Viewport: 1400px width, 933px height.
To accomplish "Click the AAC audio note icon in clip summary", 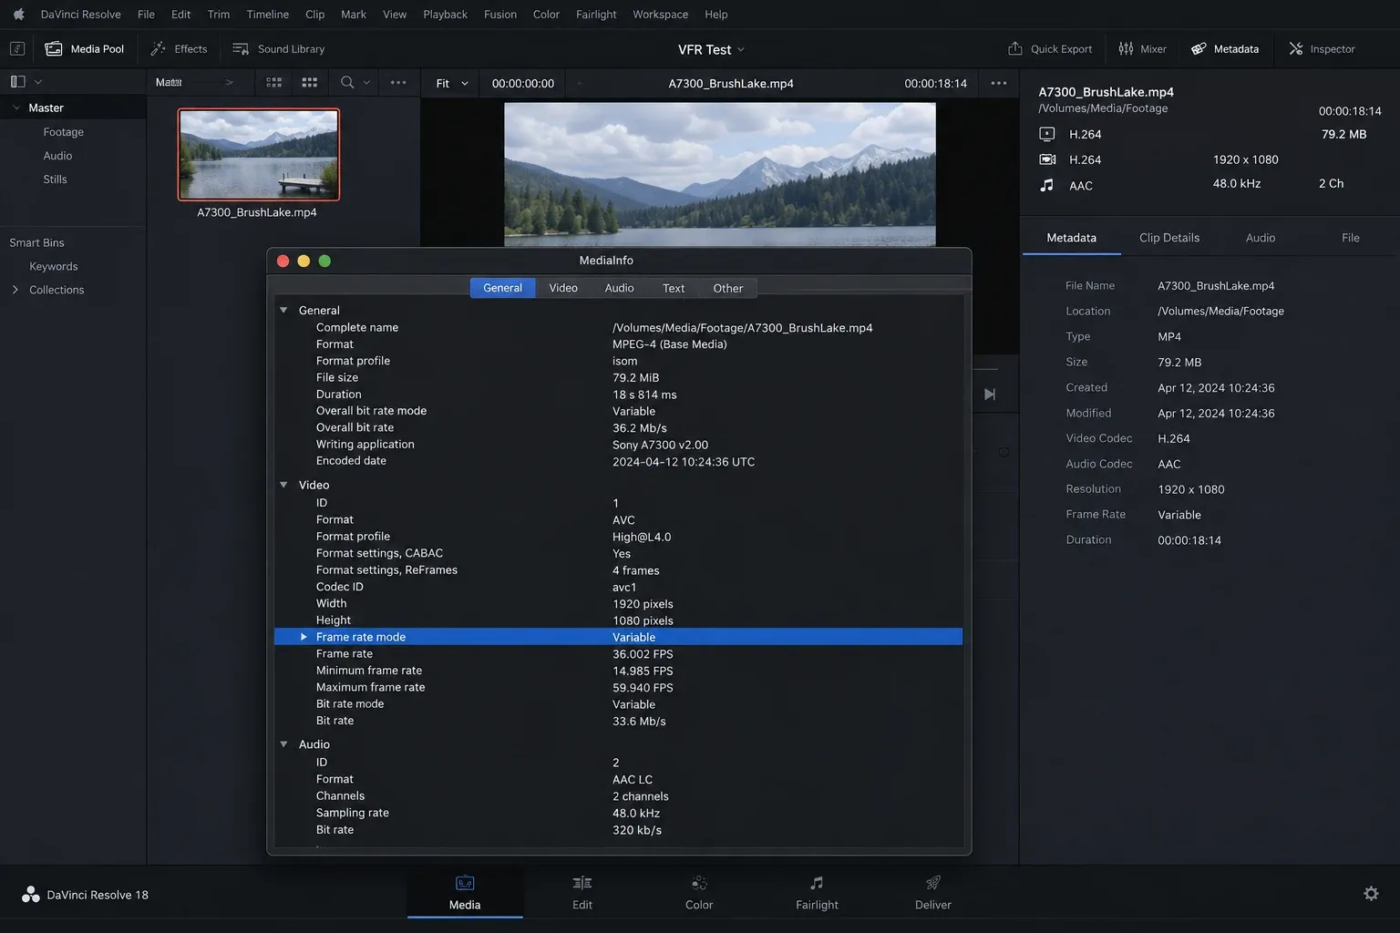I will 1047,185.
